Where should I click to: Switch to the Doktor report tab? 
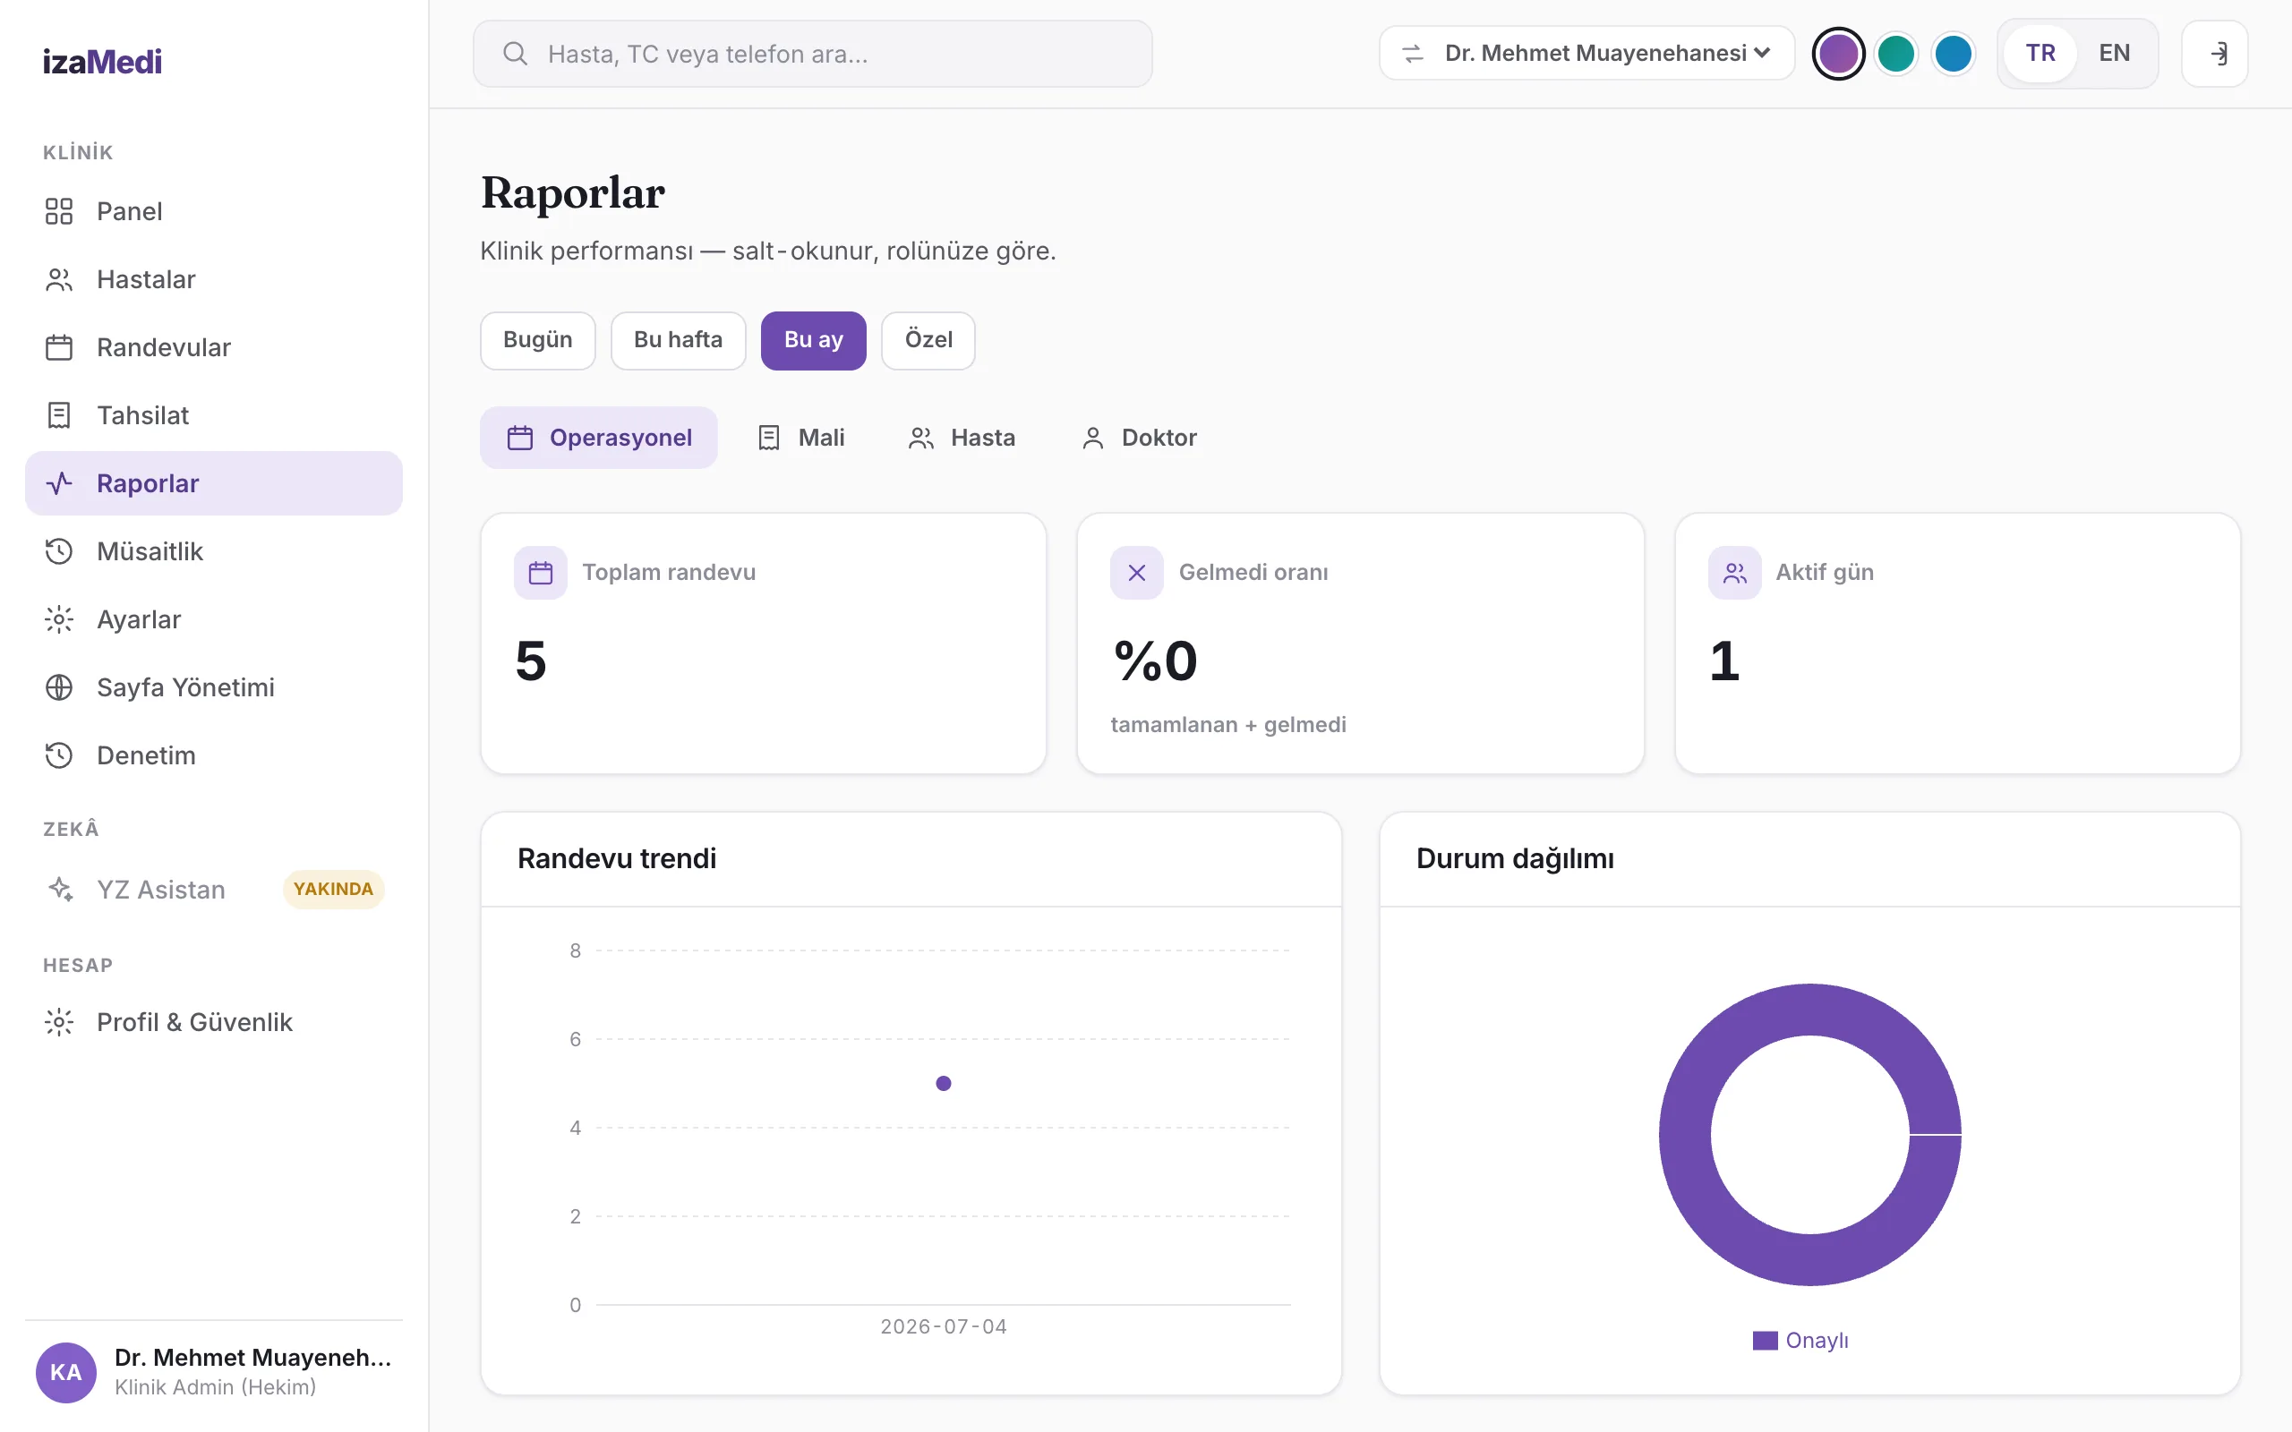point(1140,438)
